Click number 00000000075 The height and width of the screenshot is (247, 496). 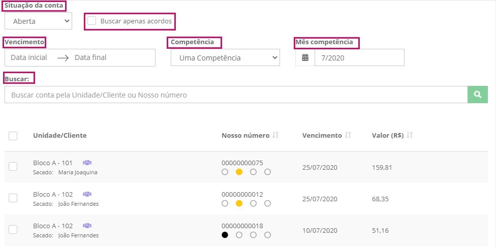[x=242, y=163]
